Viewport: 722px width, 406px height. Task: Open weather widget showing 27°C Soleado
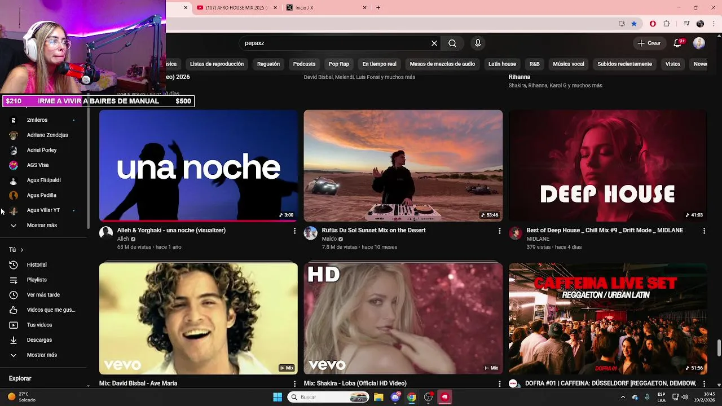coord(21,397)
